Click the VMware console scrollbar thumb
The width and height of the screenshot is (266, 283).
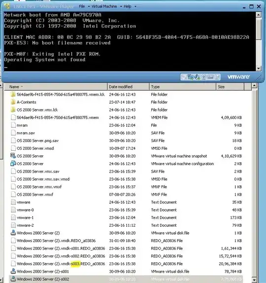259,29
